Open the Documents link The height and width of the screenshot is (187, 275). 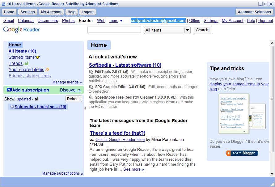[48, 20]
